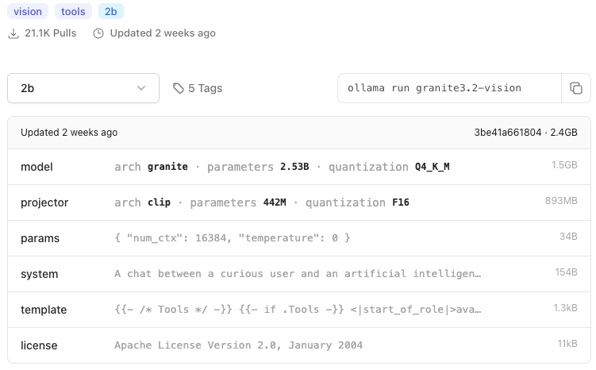Click the download icon beside 21.1K Pulls
Image resolution: width=596 pixels, height=370 pixels.
[13, 33]
